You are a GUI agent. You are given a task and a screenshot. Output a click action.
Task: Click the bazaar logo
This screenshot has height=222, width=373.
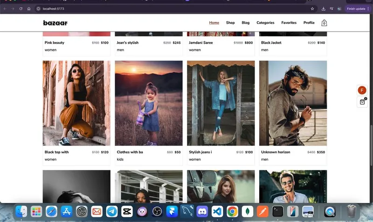[x=55, y=23]
